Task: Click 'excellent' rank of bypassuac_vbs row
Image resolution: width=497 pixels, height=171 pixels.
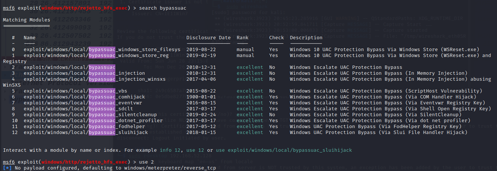Action: tap(250, 91)
